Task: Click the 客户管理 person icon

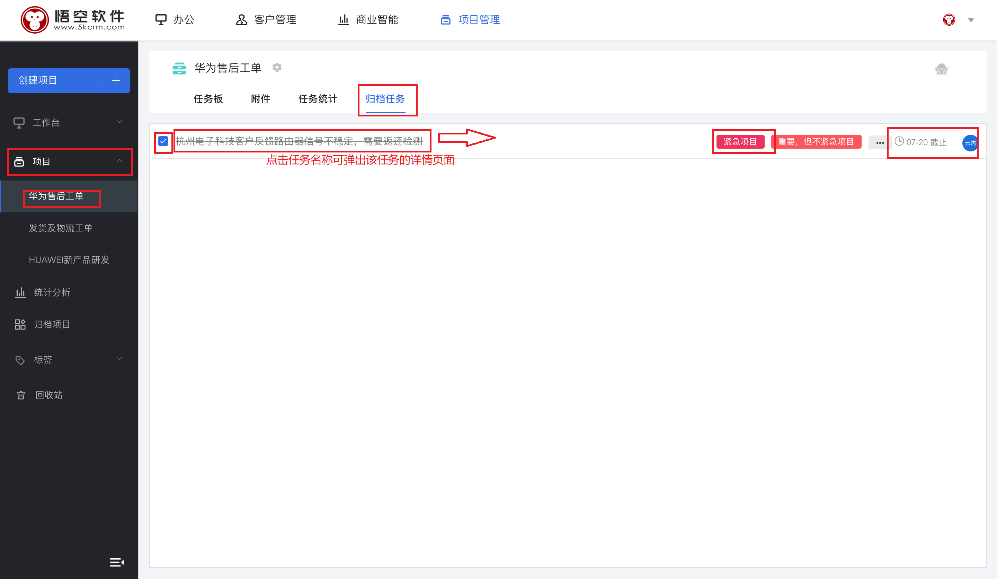Action: 241,20
